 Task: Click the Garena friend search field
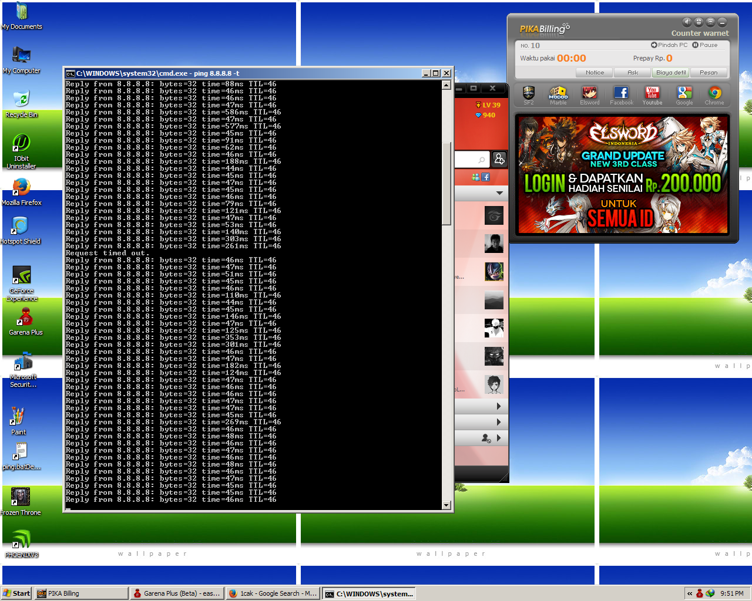click(x=472, y=160)
